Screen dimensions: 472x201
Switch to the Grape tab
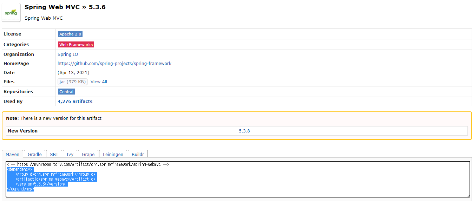point(88,154)
